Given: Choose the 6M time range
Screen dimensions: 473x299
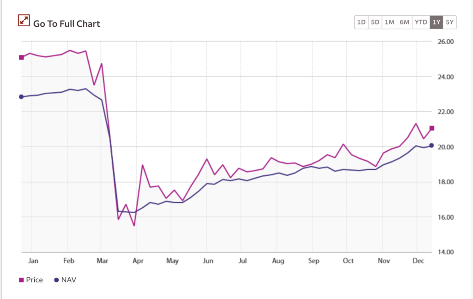Looking at the screenshot, I should pos(404,22).
